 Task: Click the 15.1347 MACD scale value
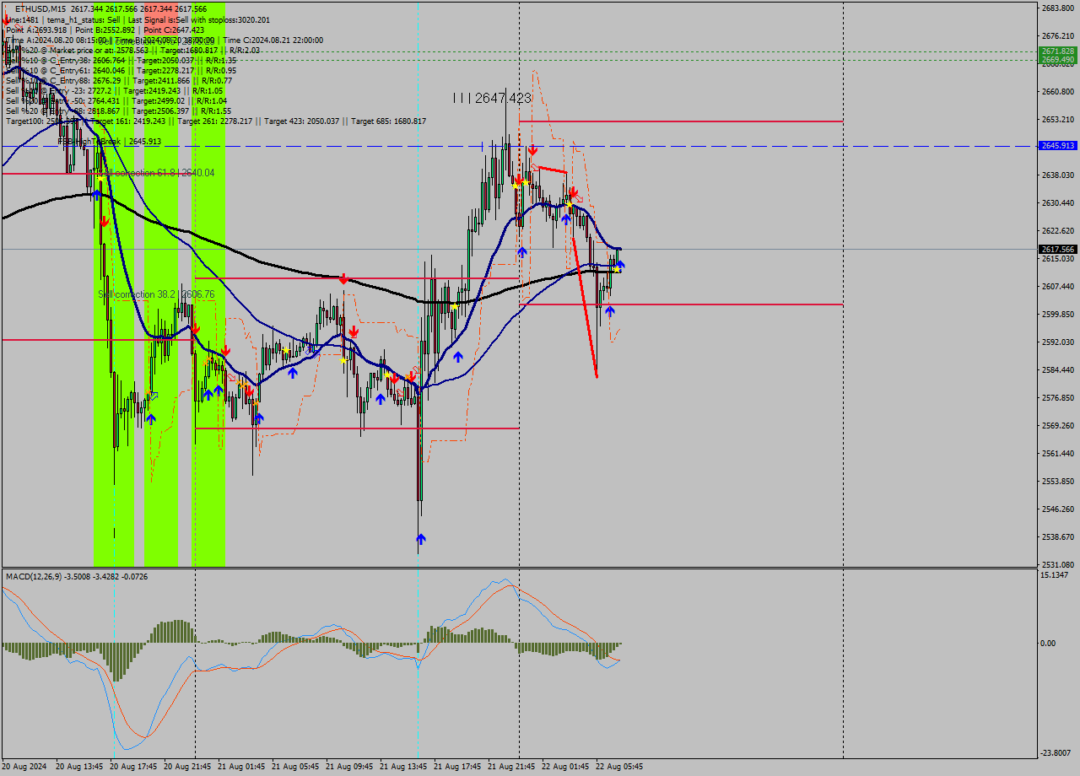[1056, 575]
